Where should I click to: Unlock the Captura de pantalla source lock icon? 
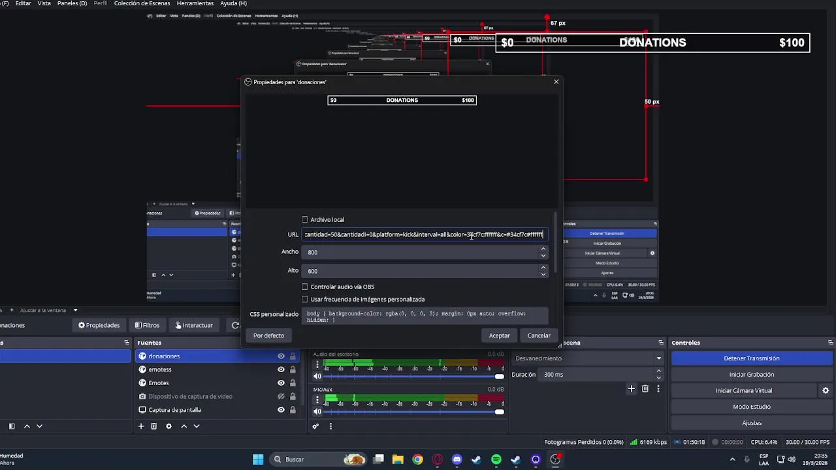293,410
